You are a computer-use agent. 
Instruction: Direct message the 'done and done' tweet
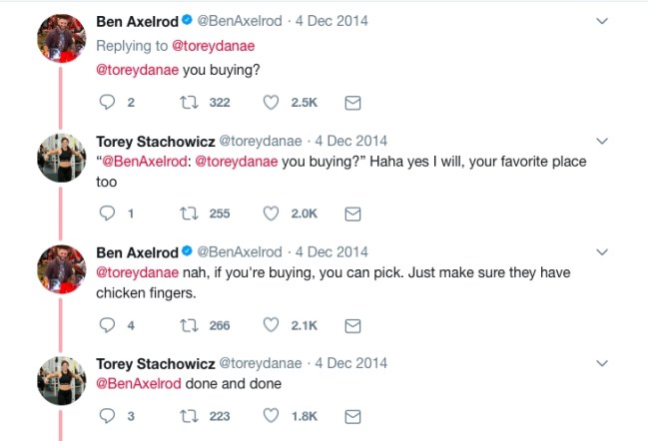[351, 416]
